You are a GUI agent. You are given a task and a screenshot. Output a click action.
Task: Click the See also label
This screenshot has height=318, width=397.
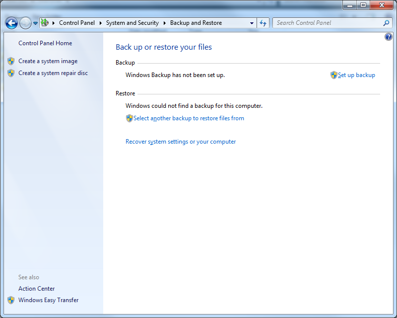pos(29,277)
